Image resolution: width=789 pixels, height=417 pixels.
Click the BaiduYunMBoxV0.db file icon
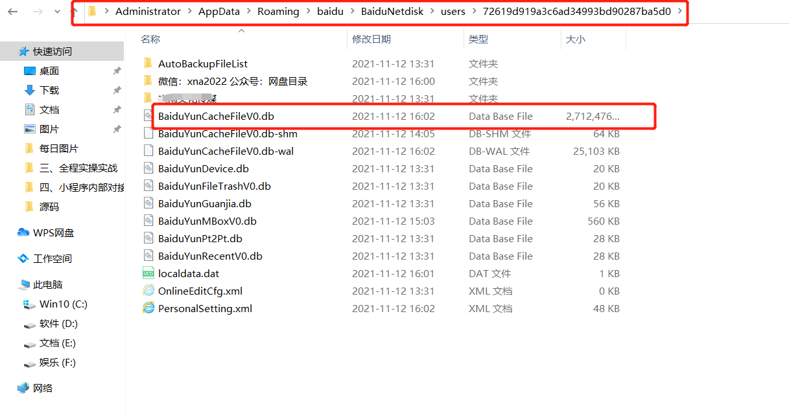[148, 221]
